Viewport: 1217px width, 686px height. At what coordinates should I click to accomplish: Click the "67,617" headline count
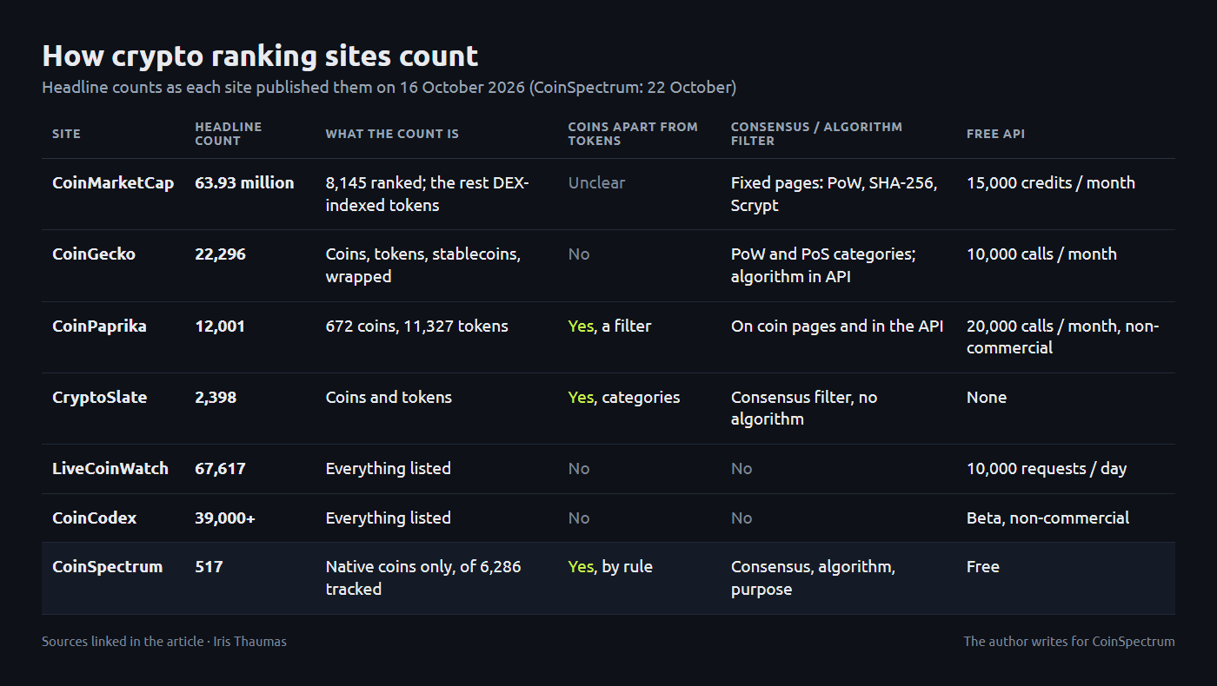tap(220, 469)
